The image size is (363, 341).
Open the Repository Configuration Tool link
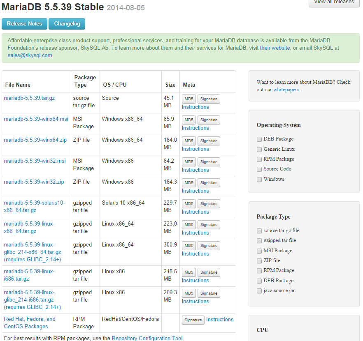click(147, 338)
